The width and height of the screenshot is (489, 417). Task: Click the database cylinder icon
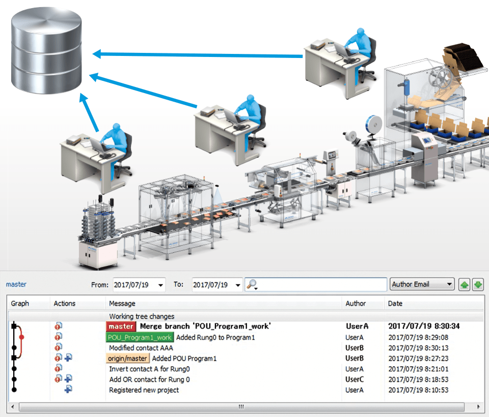[46, 50]
